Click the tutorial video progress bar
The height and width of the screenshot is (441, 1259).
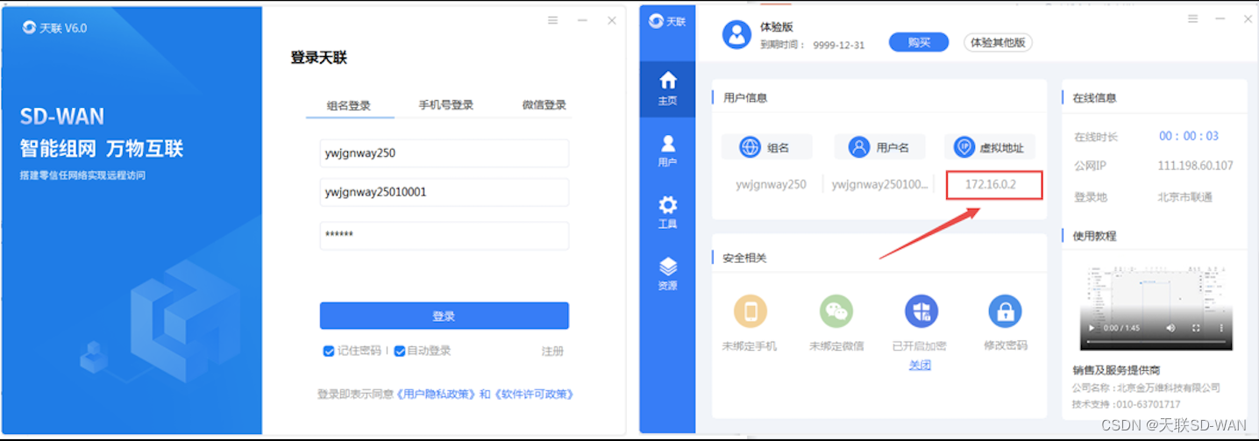(1156, 340)
